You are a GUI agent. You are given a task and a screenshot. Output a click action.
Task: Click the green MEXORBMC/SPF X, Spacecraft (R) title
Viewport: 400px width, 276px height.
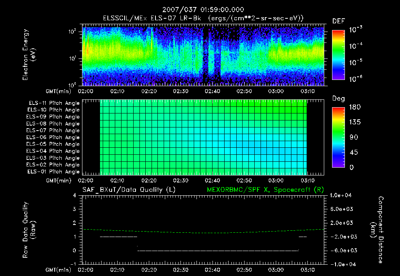(x=265, y=190)
